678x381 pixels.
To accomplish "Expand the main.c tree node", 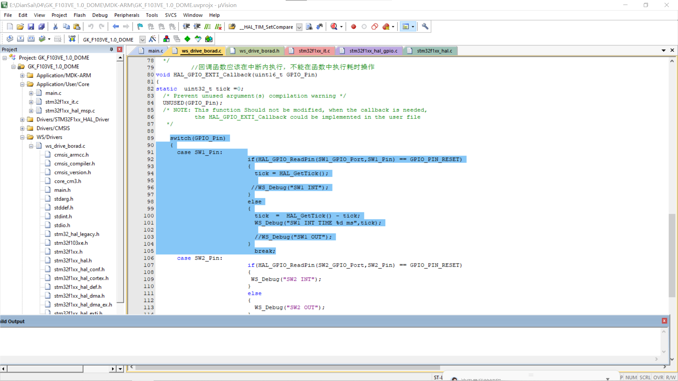I will point(31,93).
